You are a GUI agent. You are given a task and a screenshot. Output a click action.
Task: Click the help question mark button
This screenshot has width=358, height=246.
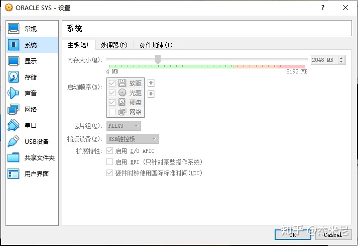[323, 8]
